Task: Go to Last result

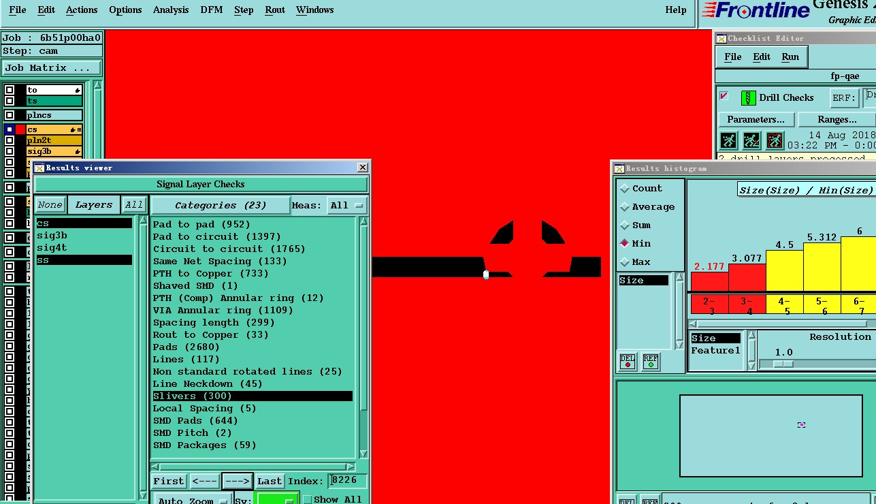Action: 270,482
